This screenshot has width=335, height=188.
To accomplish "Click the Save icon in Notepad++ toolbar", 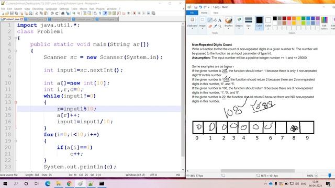I will point(12,13).
